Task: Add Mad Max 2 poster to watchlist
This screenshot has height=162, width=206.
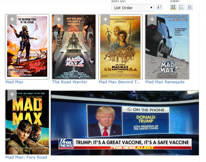Action: 59,19
